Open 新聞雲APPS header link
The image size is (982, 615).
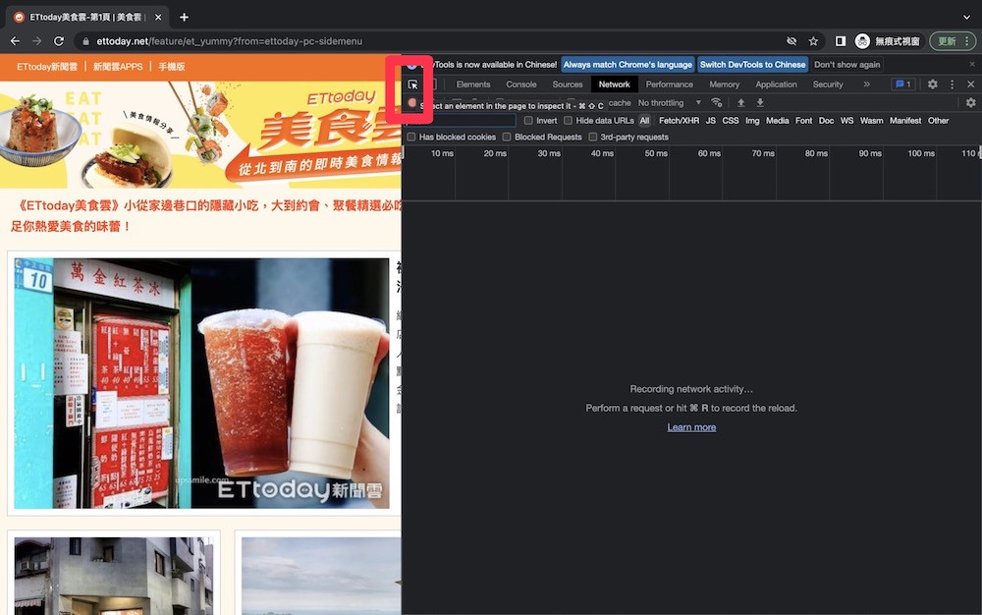click(x=118, y=67)
